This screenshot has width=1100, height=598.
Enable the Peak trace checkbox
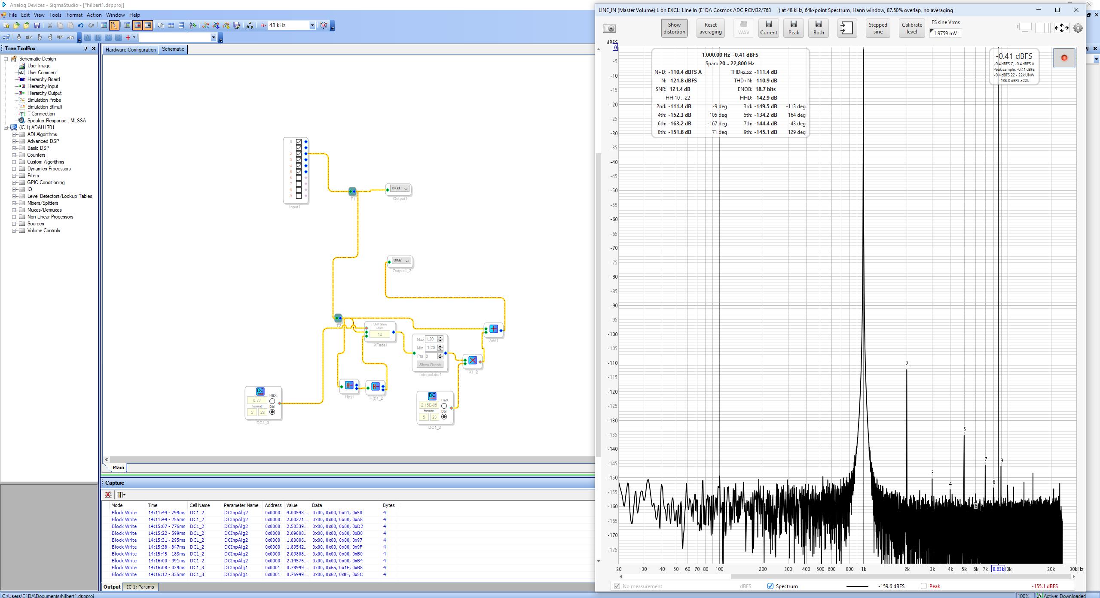(924, 586)
